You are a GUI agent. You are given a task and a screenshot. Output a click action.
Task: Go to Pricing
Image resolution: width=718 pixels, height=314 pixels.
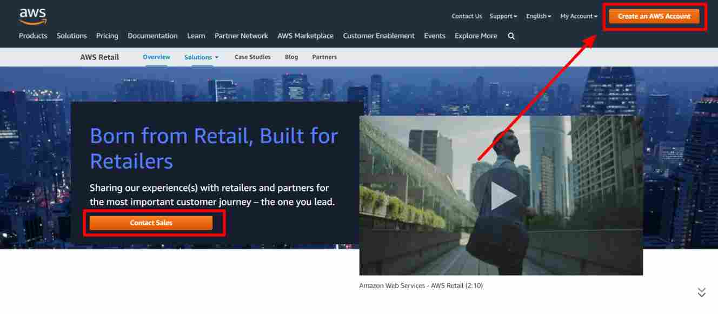tap(107, 36)
